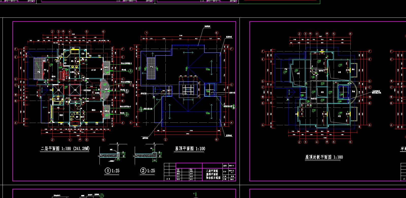
Task: Click the detail ① 1:25 label
Action: 112,171
